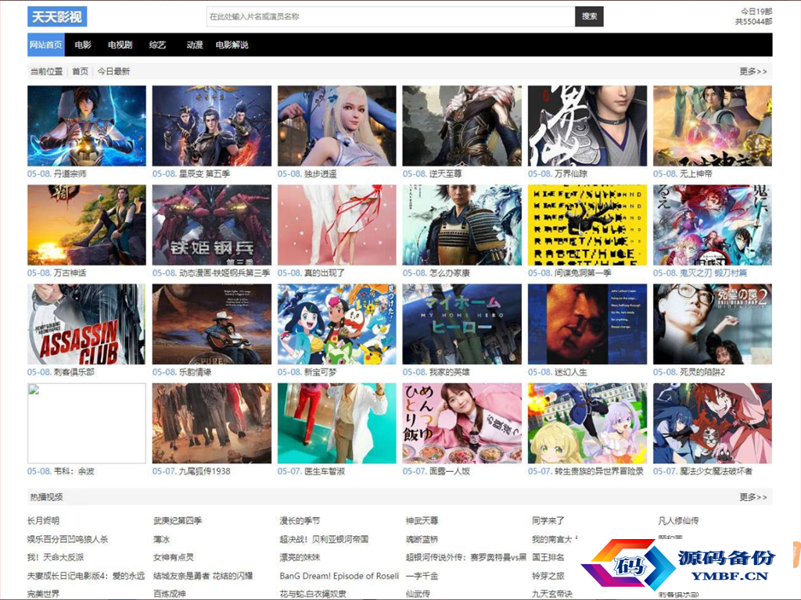
Task: Open 武庚纪第四季 in hot videos
Action: coord(178,521)
